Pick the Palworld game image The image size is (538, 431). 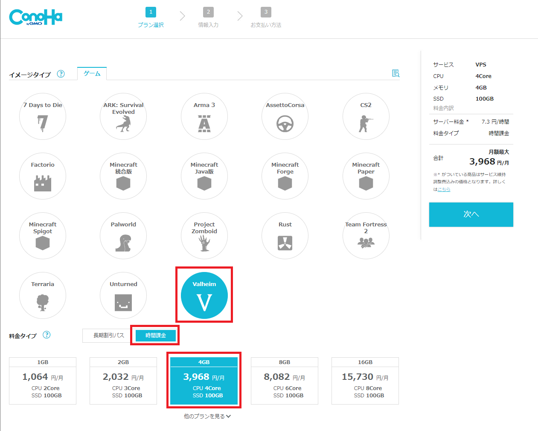pyautogui.click(x=123, y=236)
